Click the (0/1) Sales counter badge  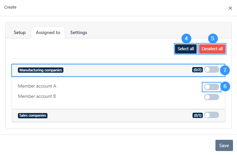pyautogui.click(x=197, y=115)
